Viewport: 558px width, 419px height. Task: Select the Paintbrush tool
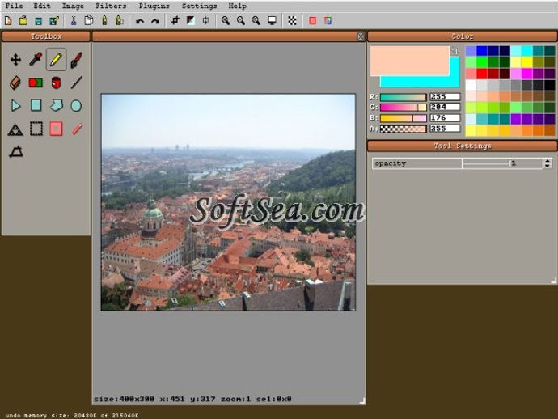[x=76, y=59]
